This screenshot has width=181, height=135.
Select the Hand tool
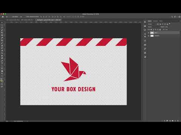pyautogui.click(x=2, y=71)
